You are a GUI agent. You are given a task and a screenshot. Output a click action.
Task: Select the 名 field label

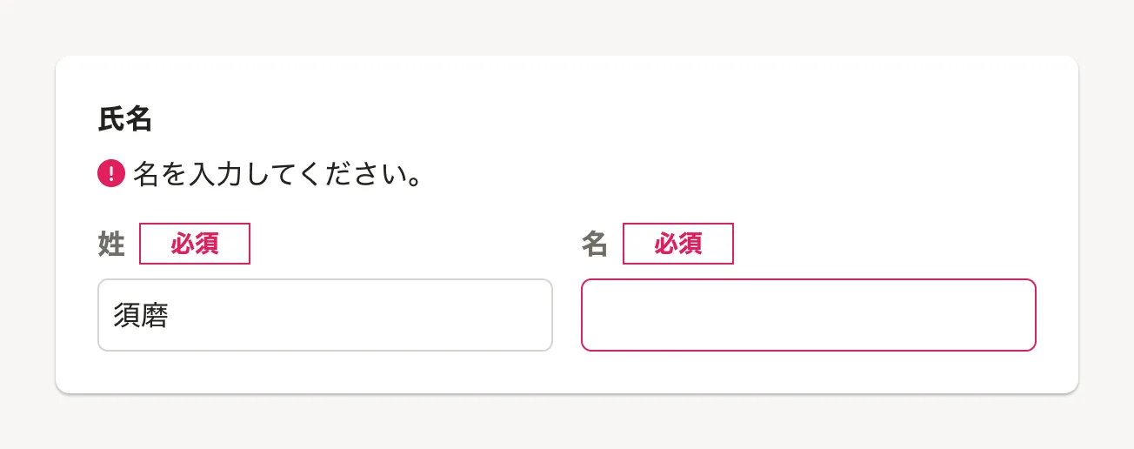(594, 245)
